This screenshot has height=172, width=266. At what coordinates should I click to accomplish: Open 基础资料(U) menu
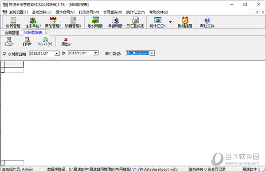point(42,12)
